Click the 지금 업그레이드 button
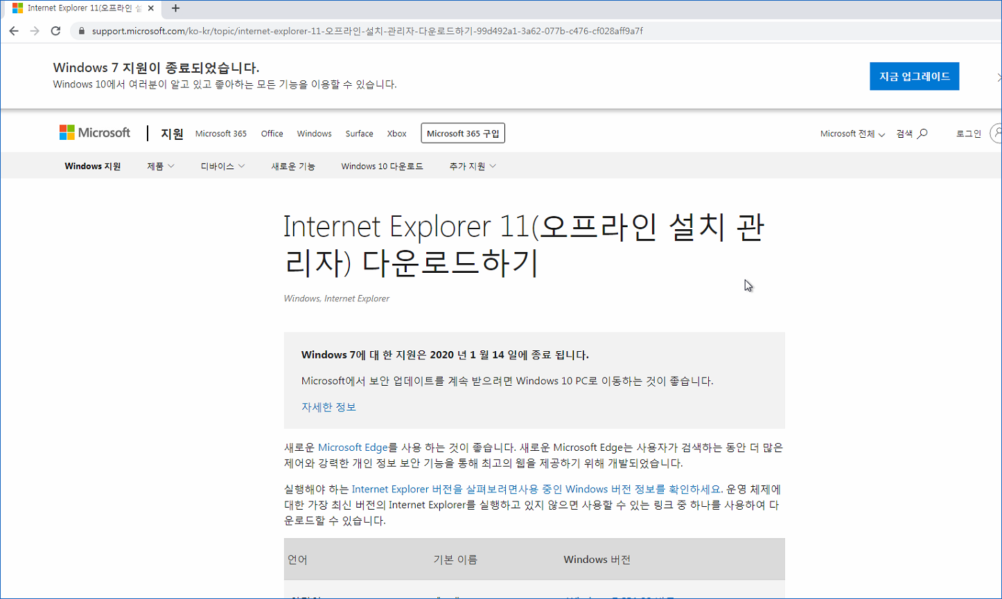This screenshot has height=599, width=1002. (915, 76)
